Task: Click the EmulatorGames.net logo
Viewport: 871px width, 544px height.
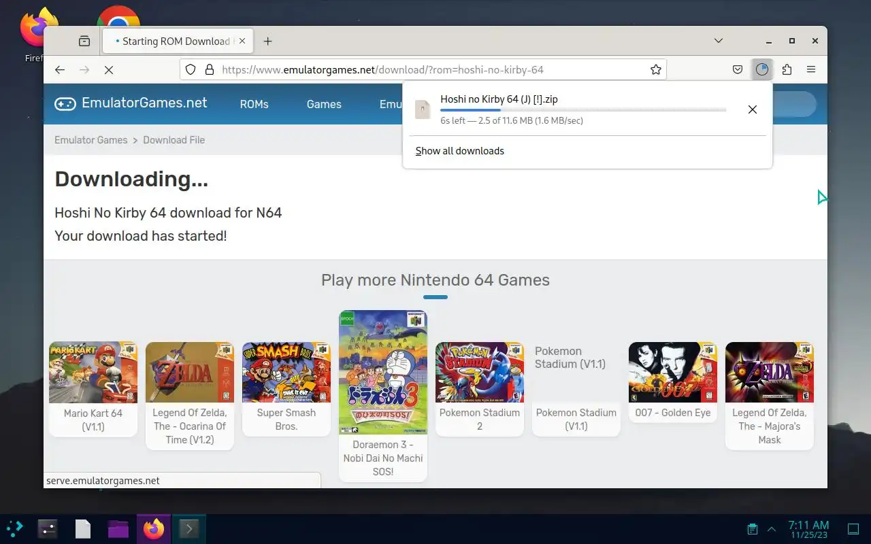Action: [131, 103]
